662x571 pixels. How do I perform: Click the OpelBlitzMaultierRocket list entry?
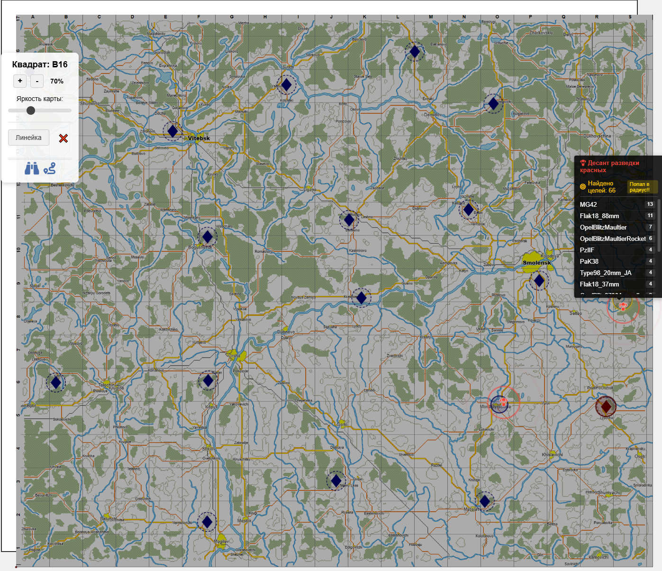613,239
